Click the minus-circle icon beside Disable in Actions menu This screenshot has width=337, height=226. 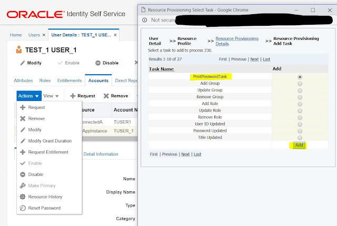(x=23, y=174)
